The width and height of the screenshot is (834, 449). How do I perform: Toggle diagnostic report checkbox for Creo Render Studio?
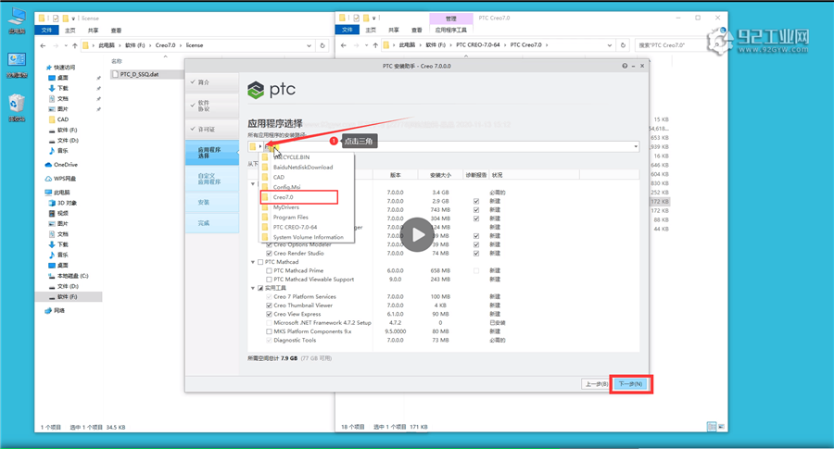[476, 254]
